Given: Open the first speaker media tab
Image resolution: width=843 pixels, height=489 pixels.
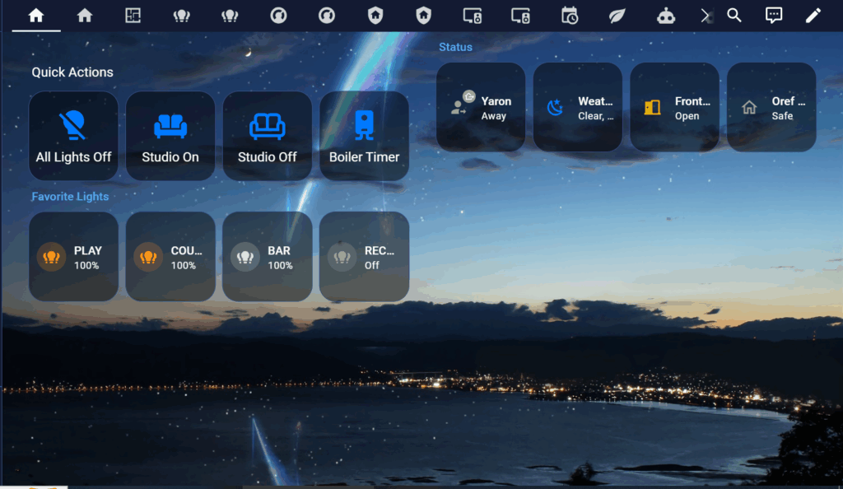Looking at the screenshot, I should click(278, 16).
